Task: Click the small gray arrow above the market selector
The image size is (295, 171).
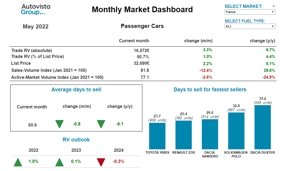Action: (273, 6)
